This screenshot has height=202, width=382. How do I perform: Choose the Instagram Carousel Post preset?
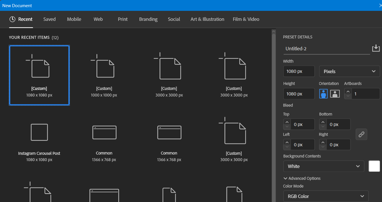pyautogui.click(x=39, y=142)
